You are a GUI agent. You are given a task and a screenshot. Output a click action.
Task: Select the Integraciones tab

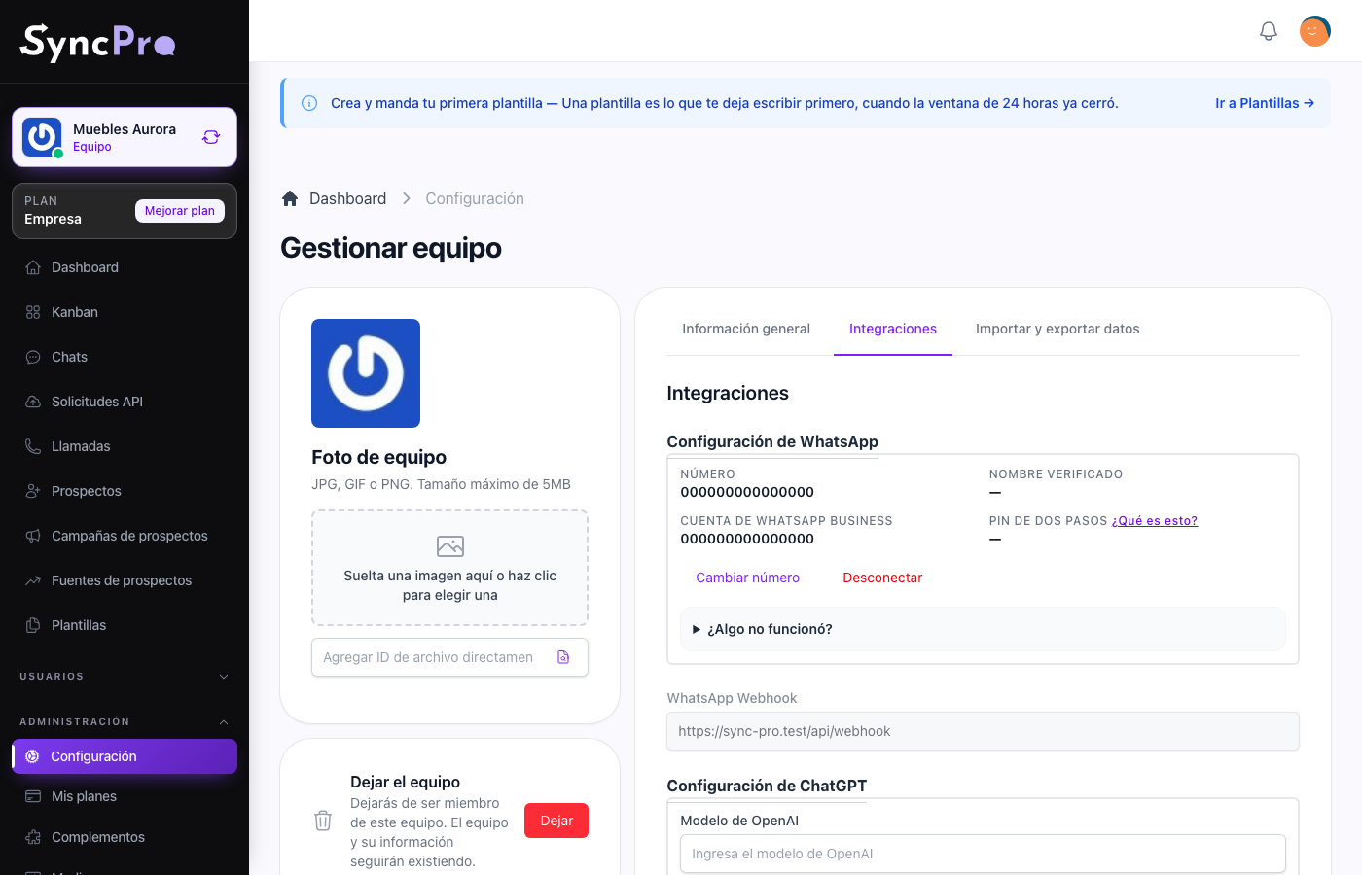(893, 329)
